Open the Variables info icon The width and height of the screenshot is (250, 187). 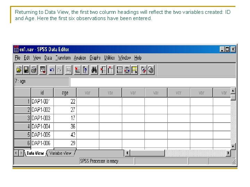pyautogui.click(x=85, y=70)
